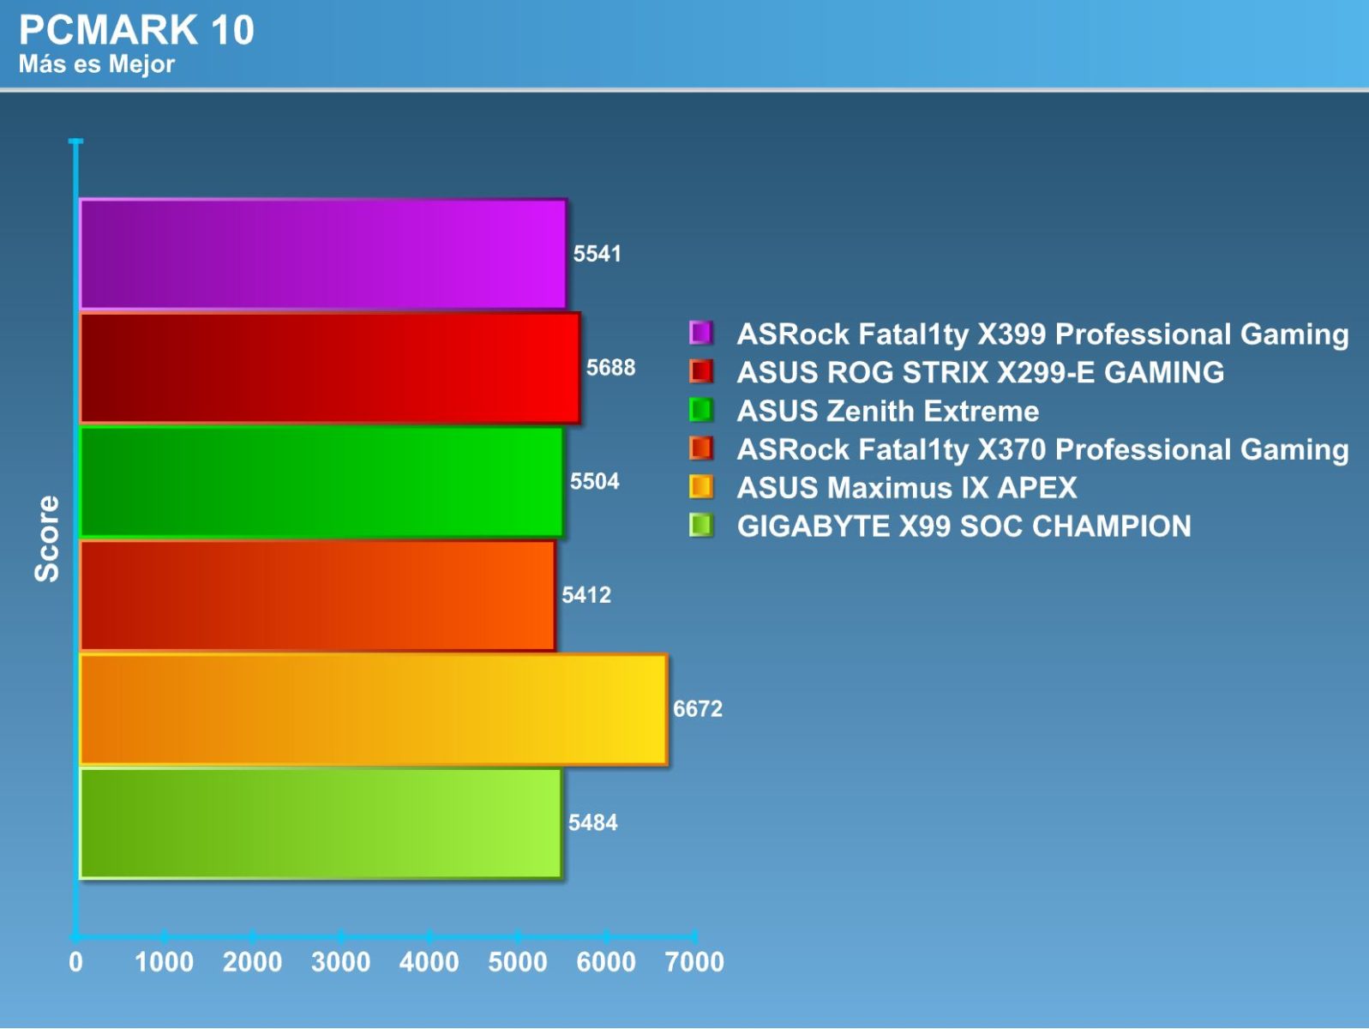Click the 6672 value label
The image size is (1369, 1029).
pyautogui.click(x=698, y=709)
